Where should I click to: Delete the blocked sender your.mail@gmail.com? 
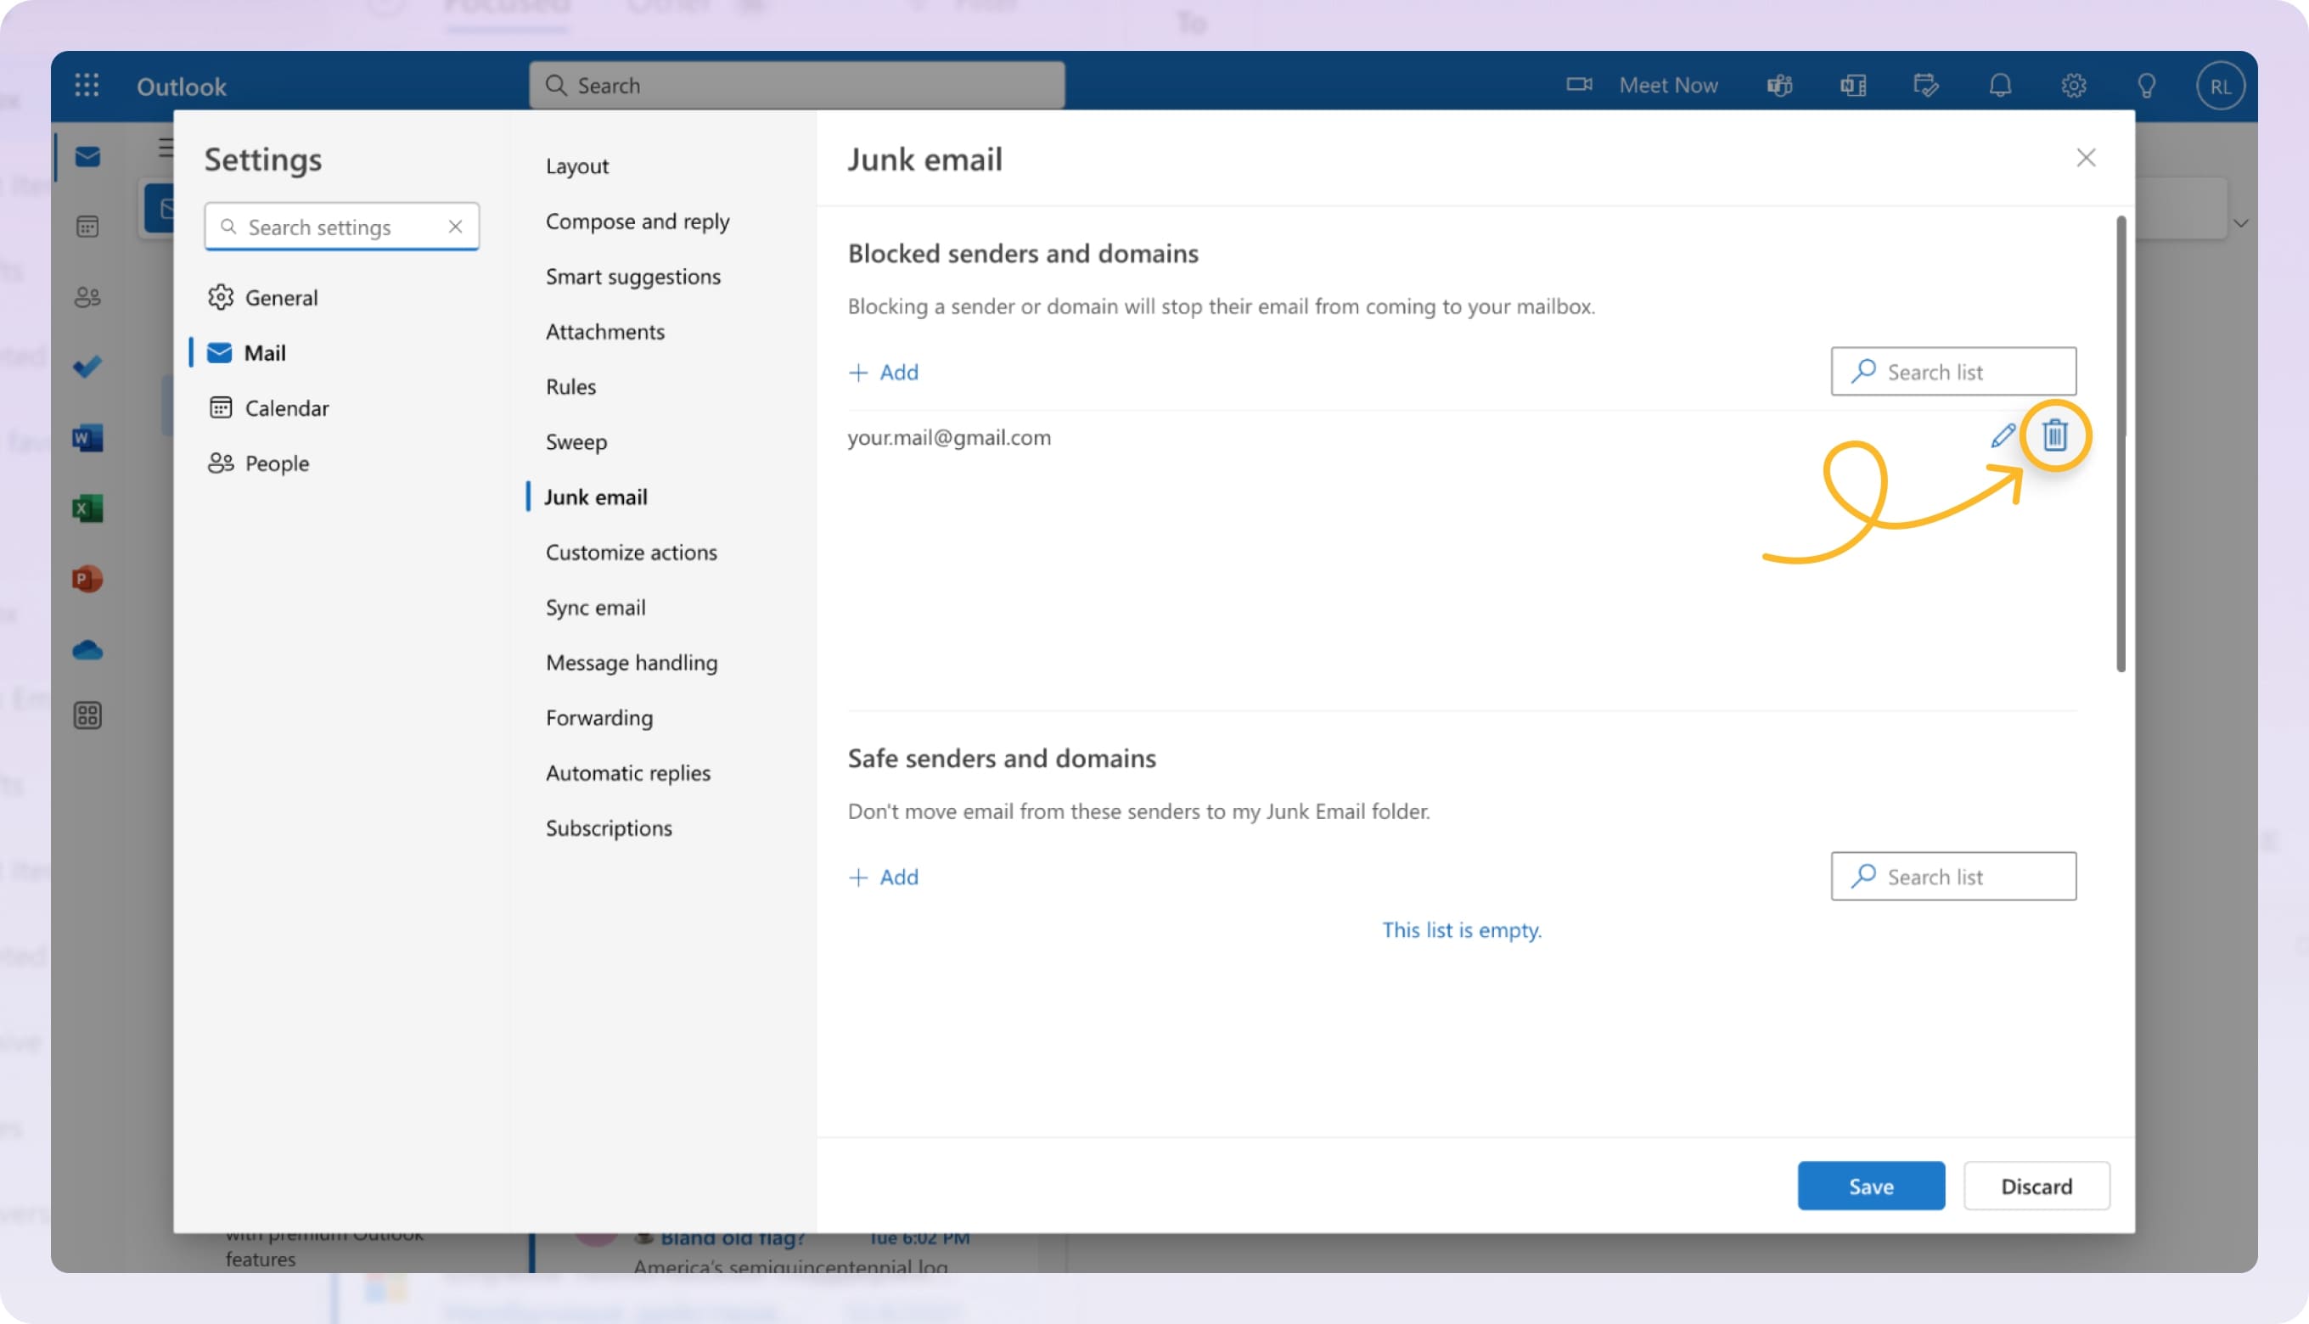[x=2056, y=435]
